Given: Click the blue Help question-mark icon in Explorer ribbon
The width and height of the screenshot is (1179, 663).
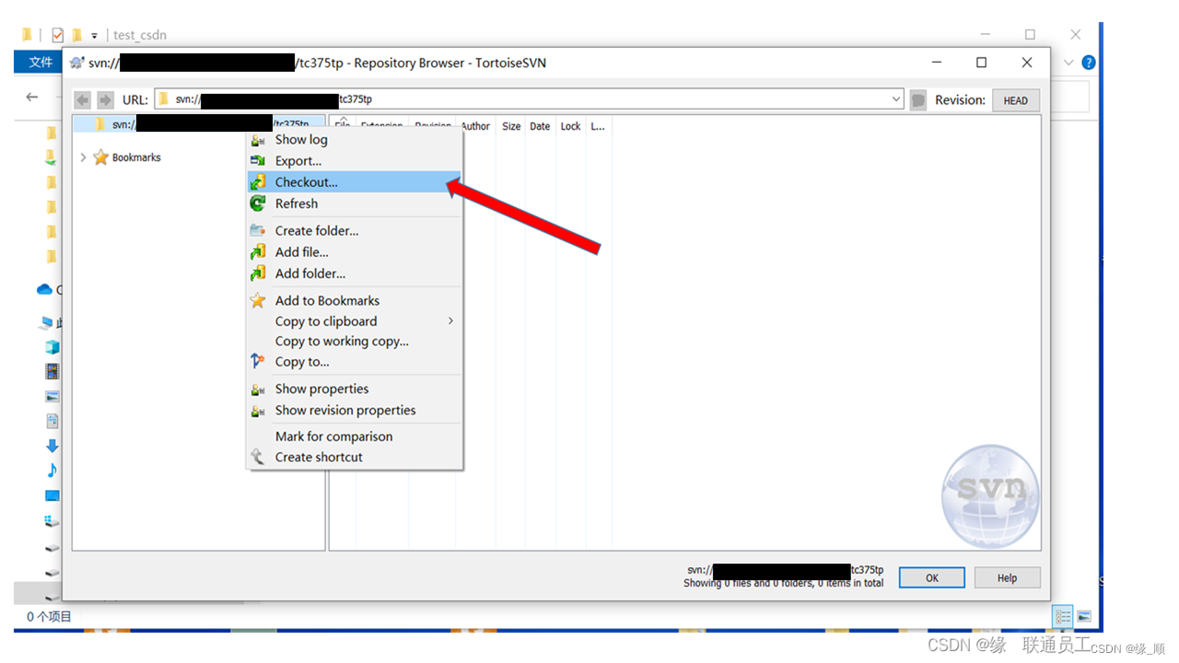Looking at the screenshot, I should 1089,62.
